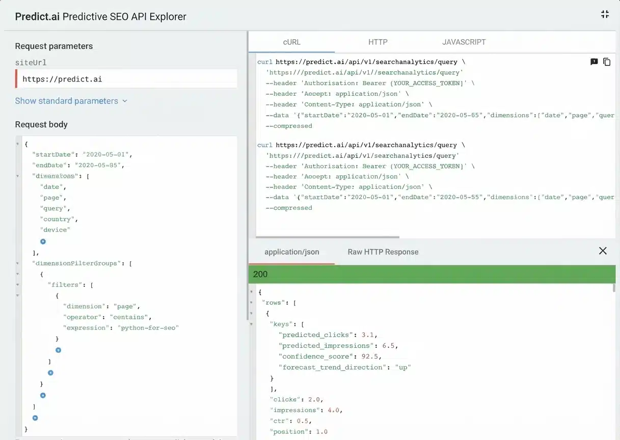This screenshot has height=440, width=620.
Task: Click the "impressions": 4.0 response line
Action: [x=307, y=410]
